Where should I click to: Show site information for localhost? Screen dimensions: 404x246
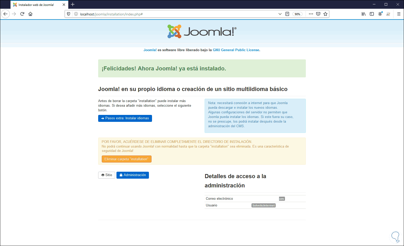point(76,14)
